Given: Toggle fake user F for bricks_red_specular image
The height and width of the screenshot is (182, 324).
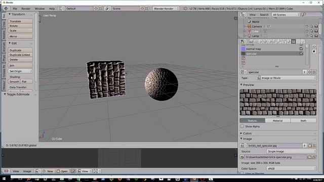Looking at the screenshot, I should tap(305, 146).
